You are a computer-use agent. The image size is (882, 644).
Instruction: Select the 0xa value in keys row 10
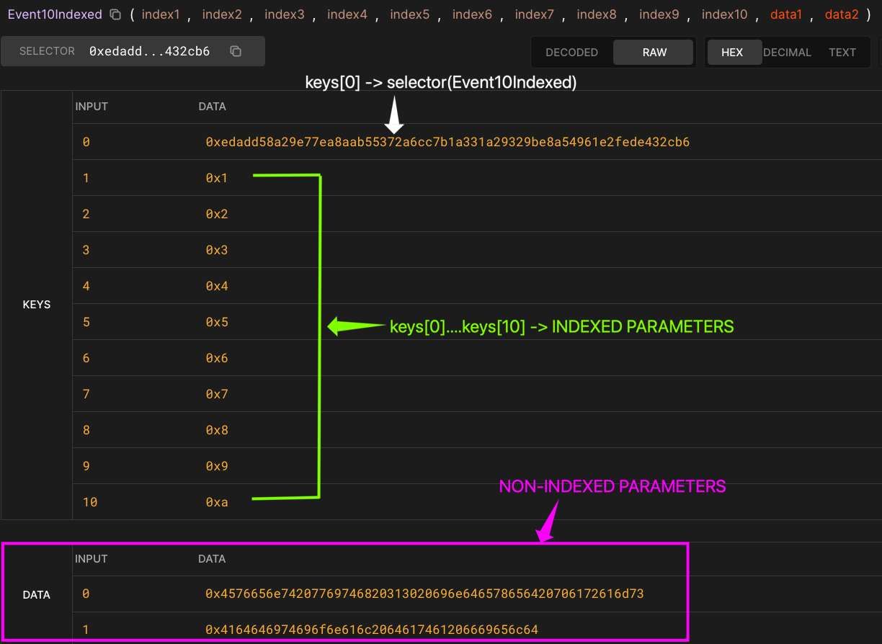[x=217, y=502]
